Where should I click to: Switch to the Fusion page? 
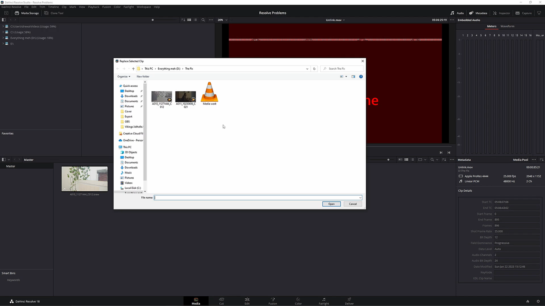click(x=272, y=301)
